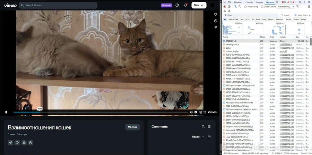Seek along the video progress bar
The height and width of the screenshot is (155, 312).
pyautogui.click(x=101, y=112)
